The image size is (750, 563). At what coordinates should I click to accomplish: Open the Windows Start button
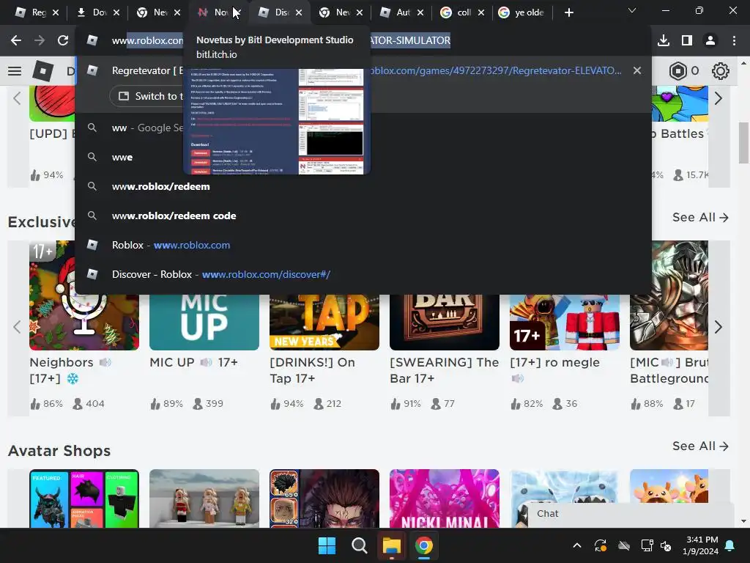click(x=327, y=545)
